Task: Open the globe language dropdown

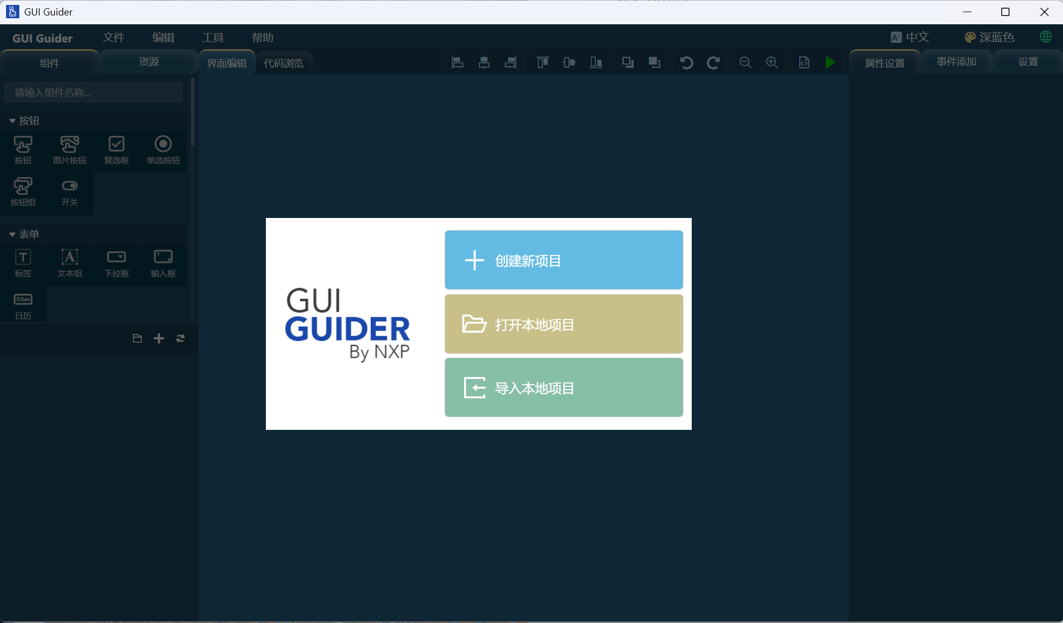Action: click(x=1046, y=37)
